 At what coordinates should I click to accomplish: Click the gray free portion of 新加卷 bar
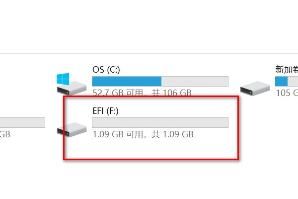tap(293, 81)
